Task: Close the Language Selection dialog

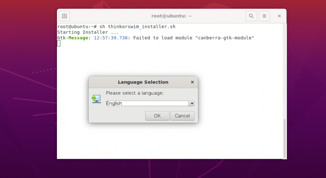Action: pos(192,82)
